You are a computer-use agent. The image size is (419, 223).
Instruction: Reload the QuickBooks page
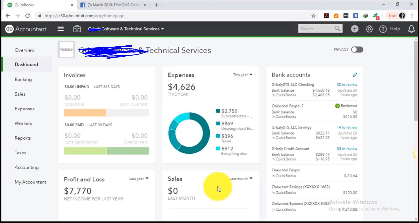28,16
